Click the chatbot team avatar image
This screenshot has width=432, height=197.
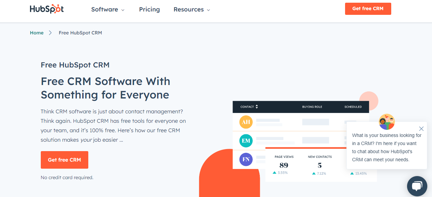coord(387,122)
